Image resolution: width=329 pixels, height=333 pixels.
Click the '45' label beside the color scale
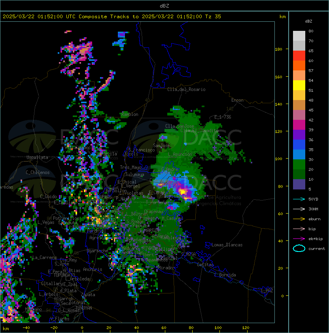coord(311,110)
